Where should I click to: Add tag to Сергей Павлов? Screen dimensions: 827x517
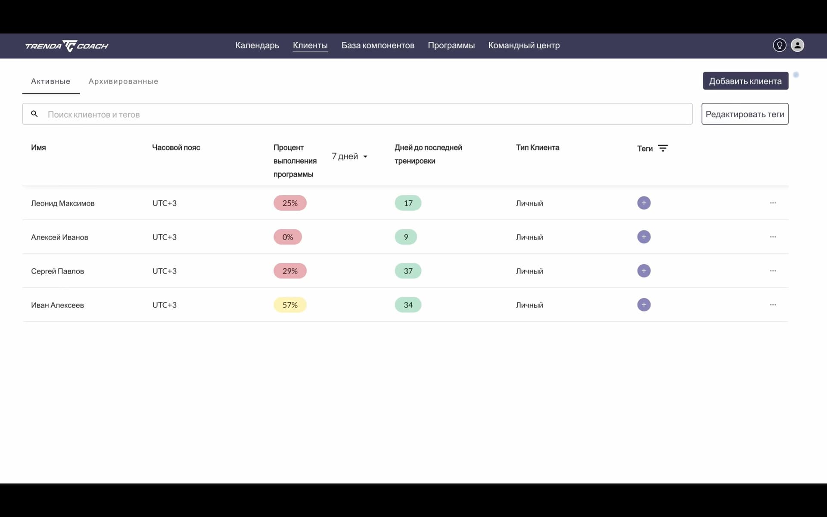(x=644, y=271)
